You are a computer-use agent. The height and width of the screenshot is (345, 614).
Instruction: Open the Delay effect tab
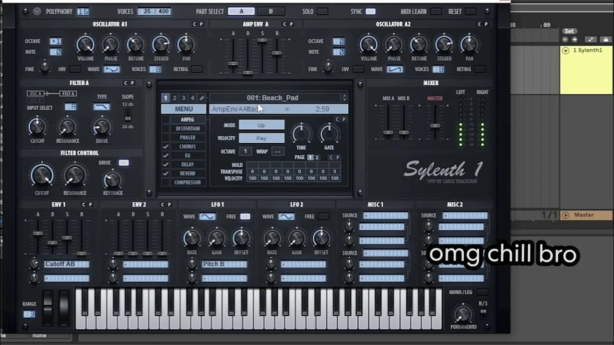[188, 164]
